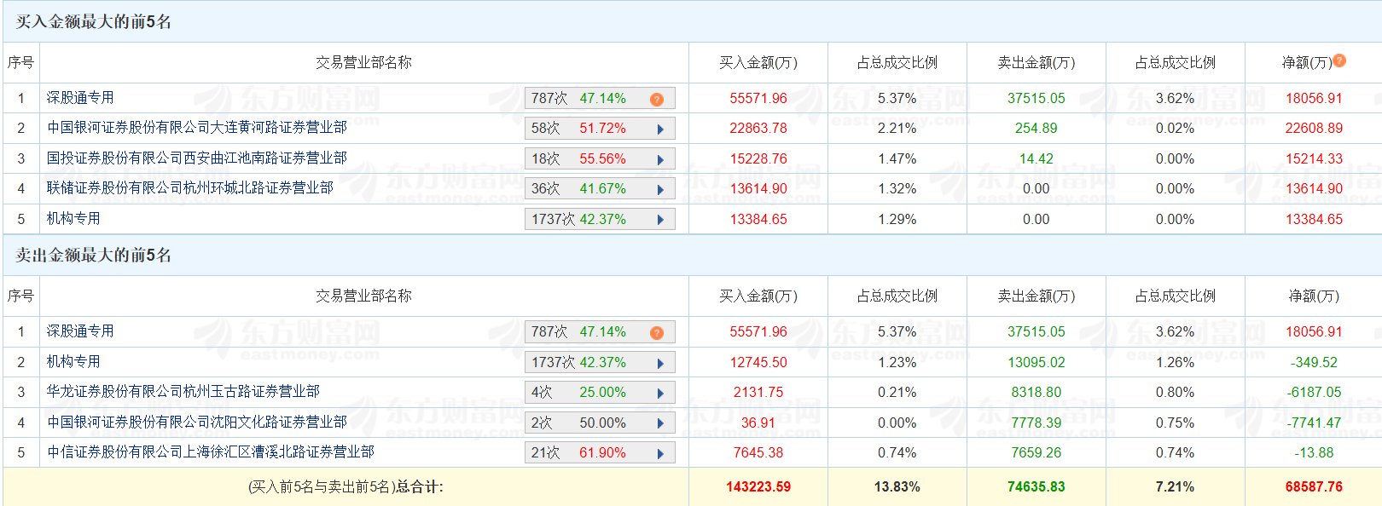Click 深股通专用 link in the sell table
Viewport: 1382px width, 506px height.
pyautogui.click(x=80, y=331)
